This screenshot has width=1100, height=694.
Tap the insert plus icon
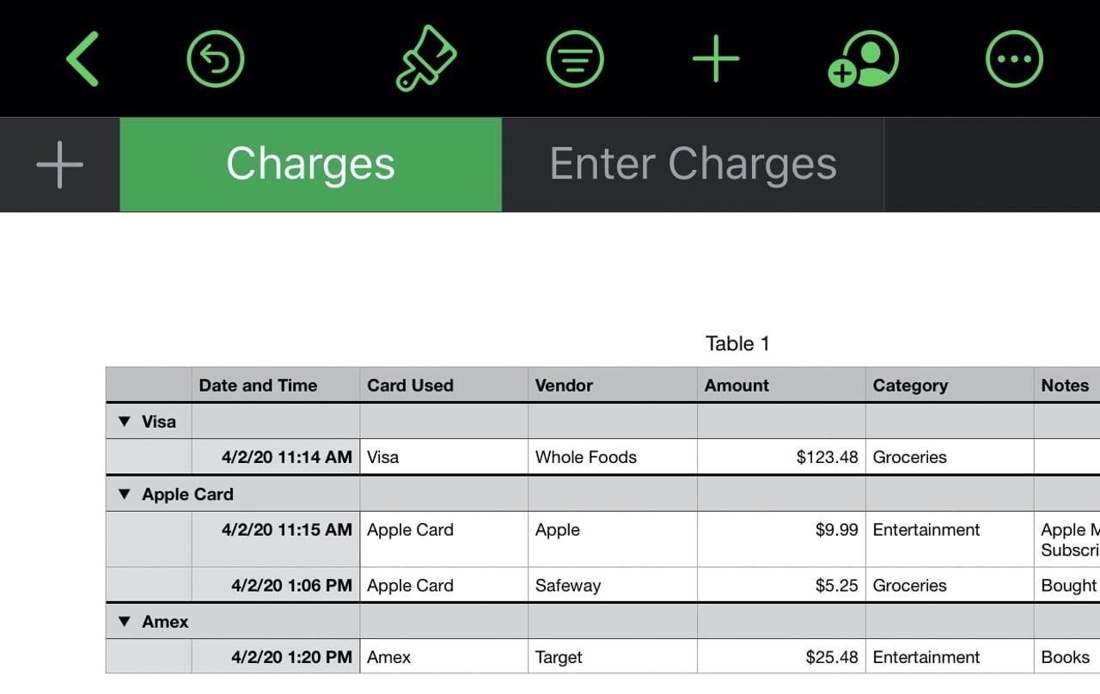pyautogui.click(x=716, y=59)
